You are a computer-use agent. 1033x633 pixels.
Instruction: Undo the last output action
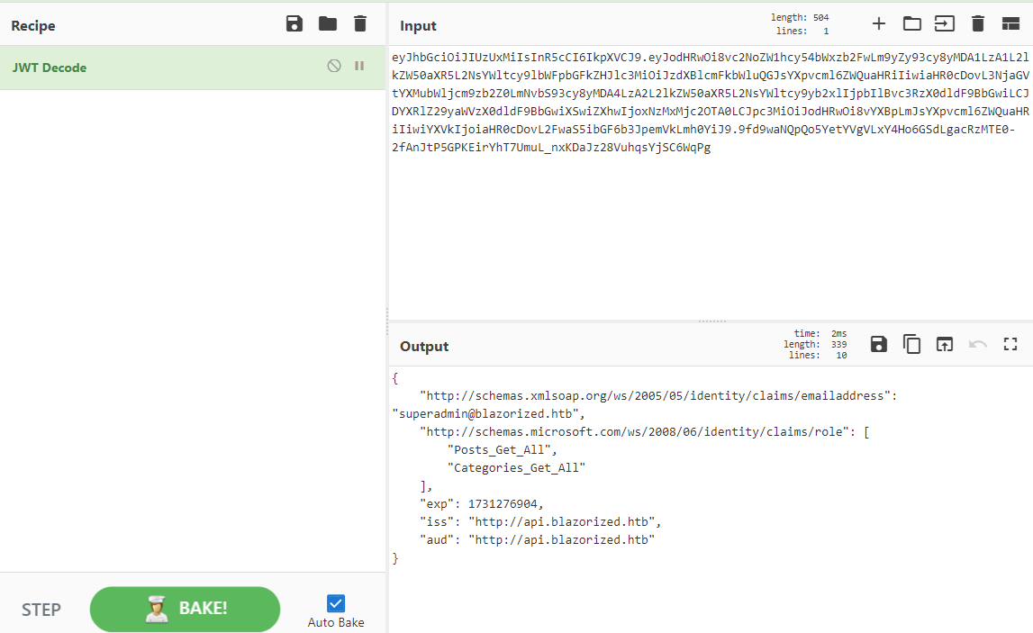pos(977,345)
